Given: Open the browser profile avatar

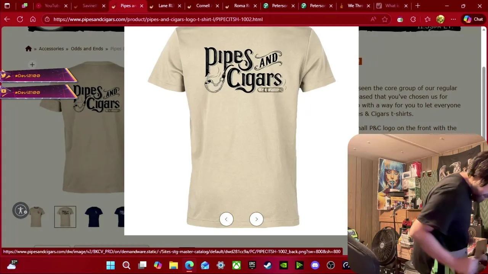Looking at the screenshot, I should point(440,19).
